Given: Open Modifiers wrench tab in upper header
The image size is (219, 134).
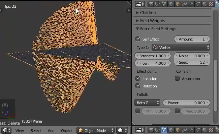Looking at the screenshot, I should pos(190,4).
